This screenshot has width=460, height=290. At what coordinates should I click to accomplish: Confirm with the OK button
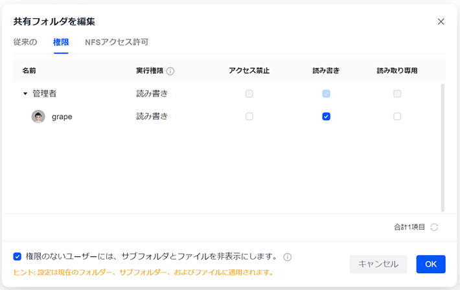click(x=431, y=264)
